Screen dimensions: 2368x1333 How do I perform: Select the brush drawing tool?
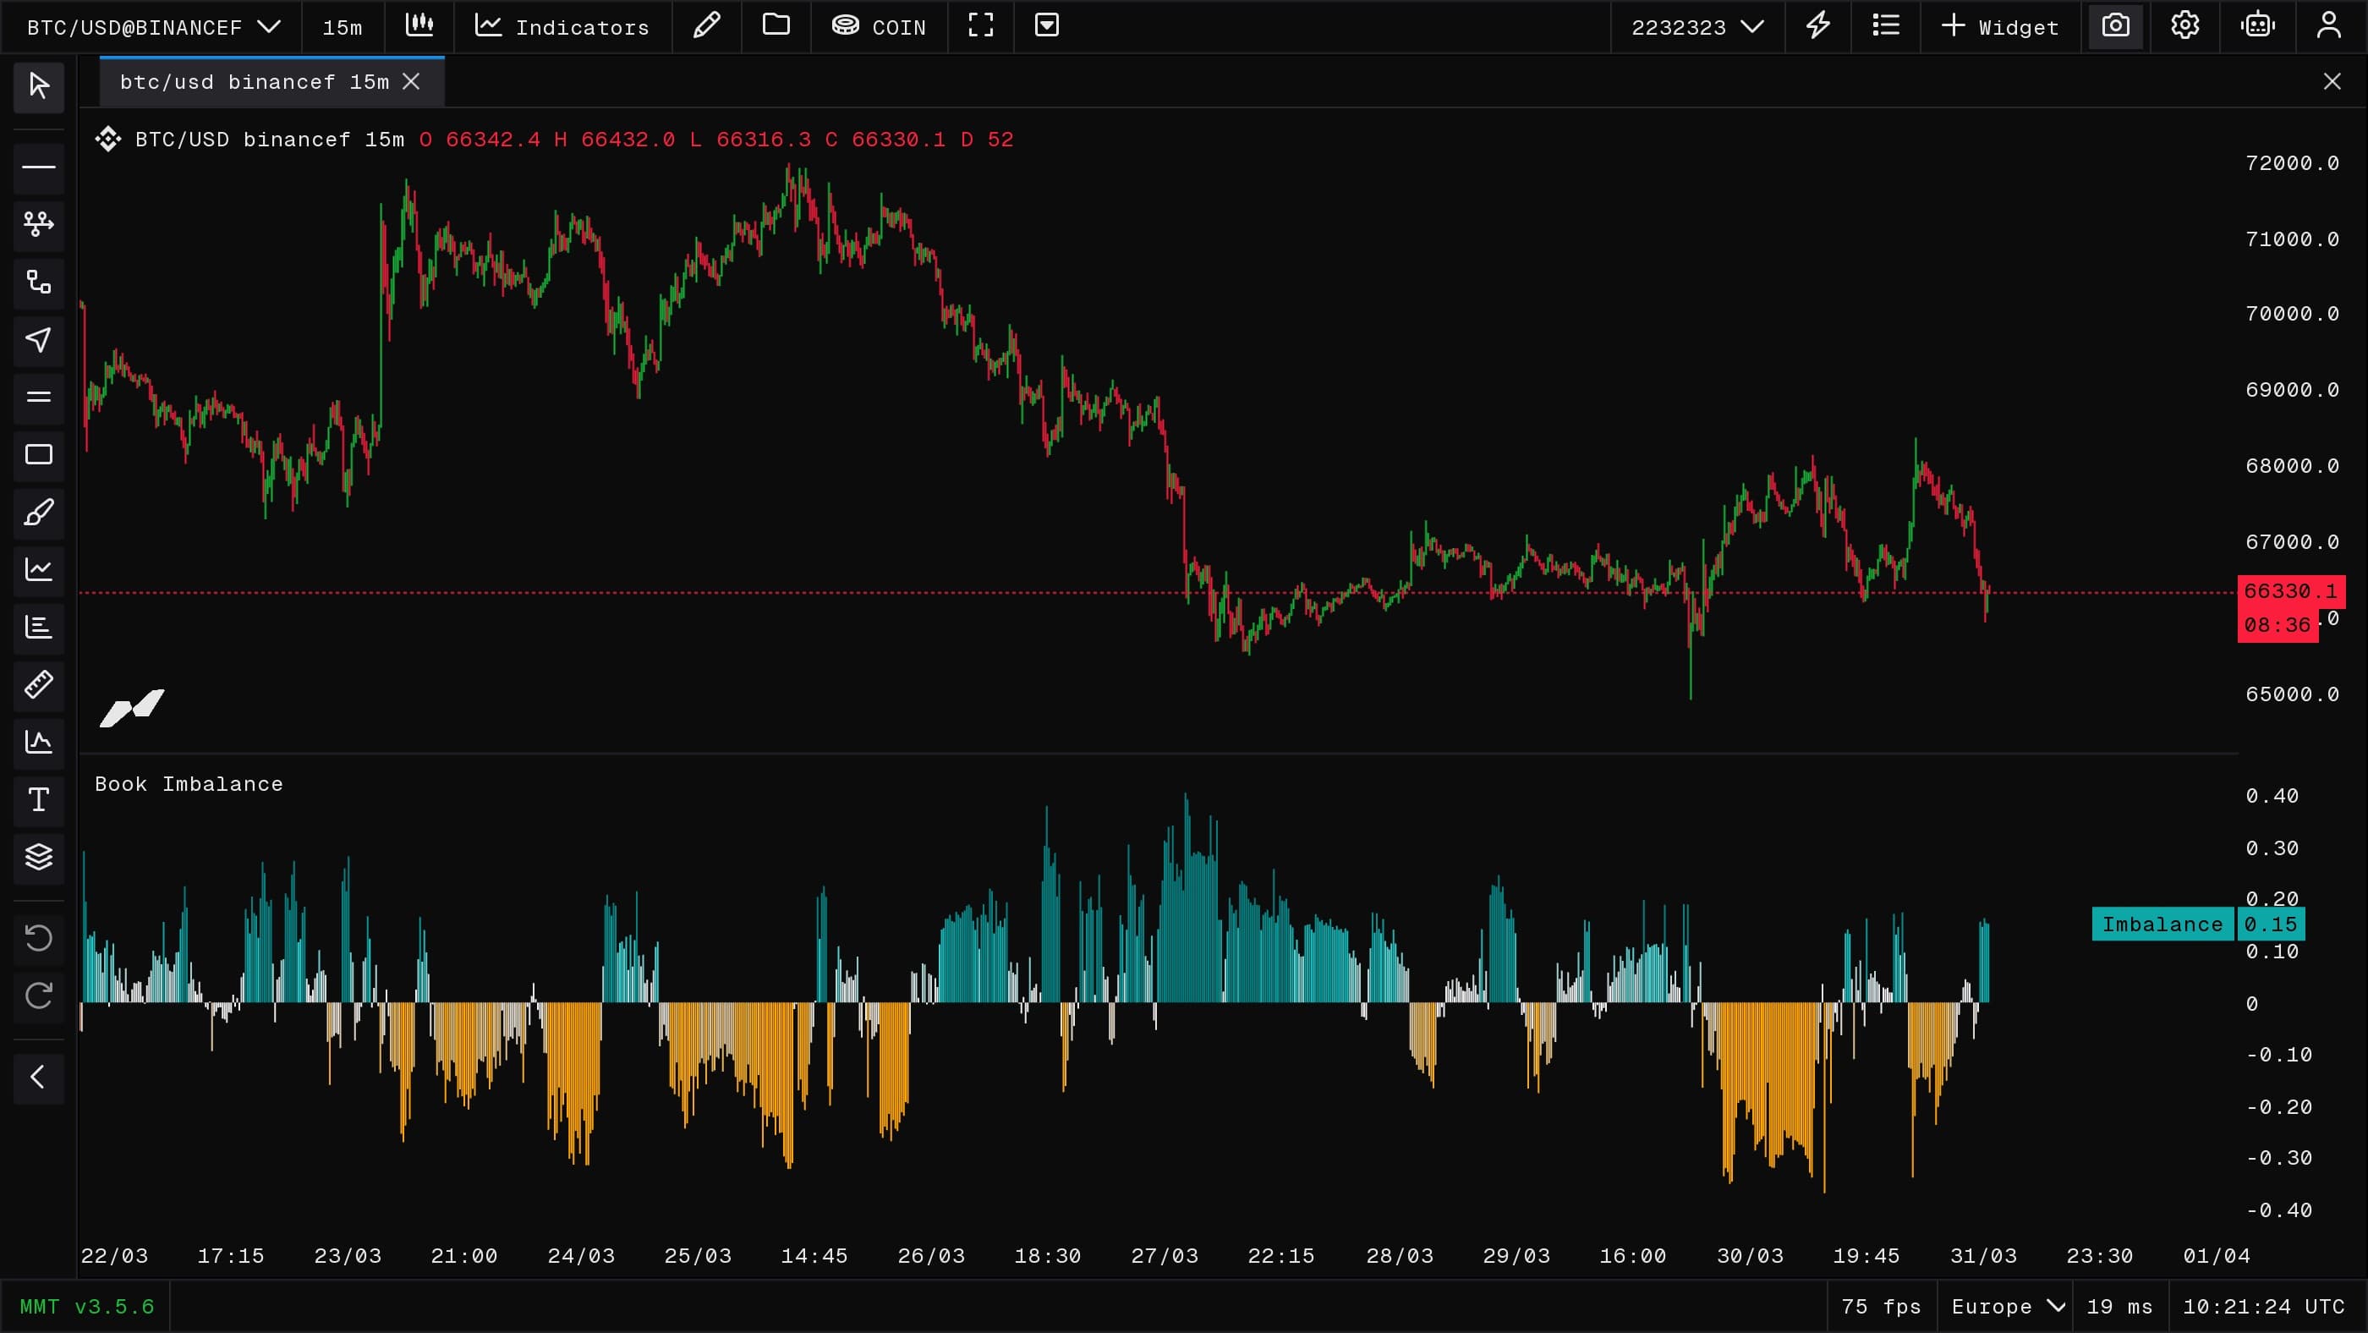tap(39, 512)
